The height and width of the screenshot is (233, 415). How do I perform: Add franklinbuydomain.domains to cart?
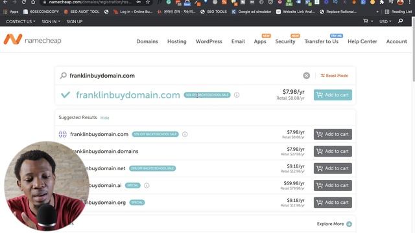tap(333, 151)
